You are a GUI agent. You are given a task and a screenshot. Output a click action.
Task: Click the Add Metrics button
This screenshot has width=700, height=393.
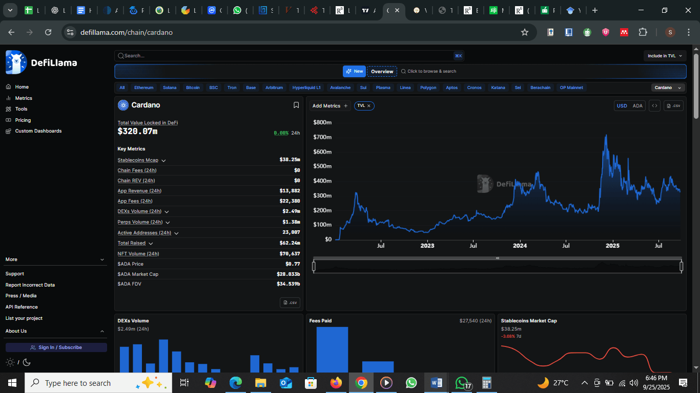tap(330, 106)
